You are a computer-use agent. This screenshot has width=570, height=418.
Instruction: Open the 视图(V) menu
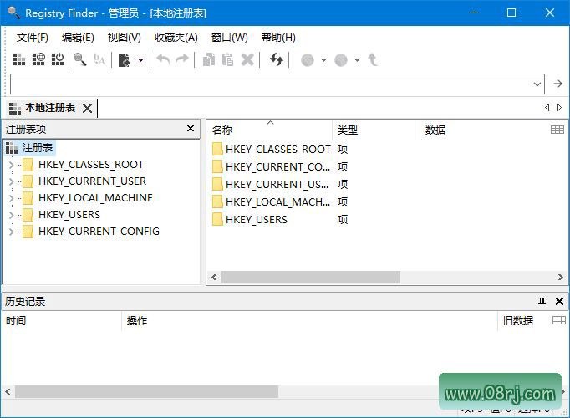[124, 38]
